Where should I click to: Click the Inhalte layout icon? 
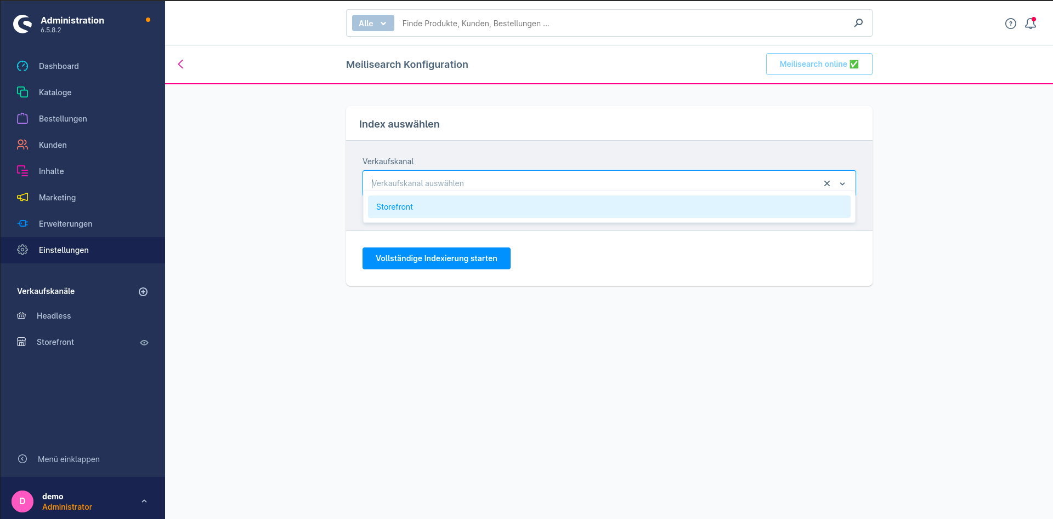pyautogui.click(x=22, y=171)
